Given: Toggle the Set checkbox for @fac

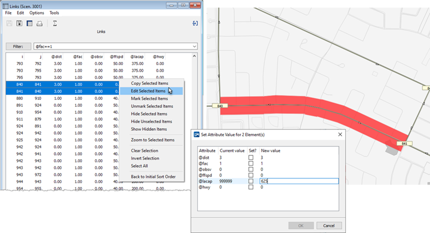Looking at the screenshot, I should click(x=251, y=164).
